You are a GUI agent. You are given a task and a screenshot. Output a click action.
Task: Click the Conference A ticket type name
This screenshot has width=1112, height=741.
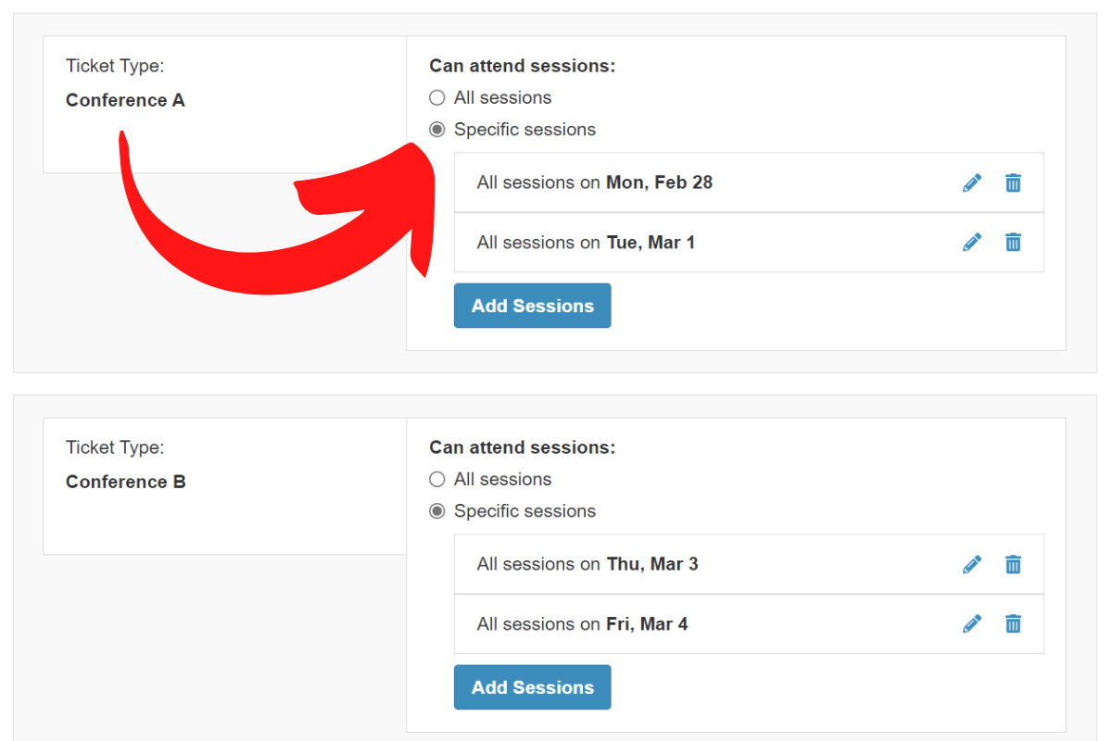tap(125, 100)
